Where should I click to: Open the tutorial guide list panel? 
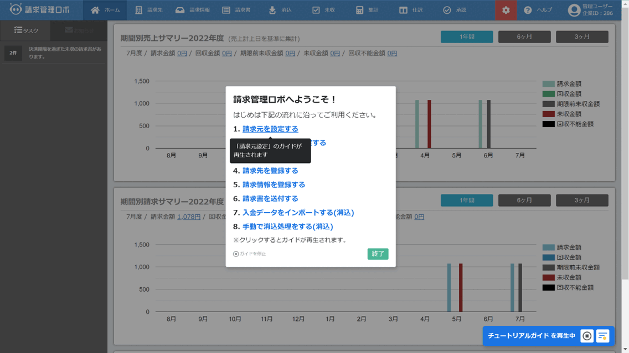(x=602, y=335)
